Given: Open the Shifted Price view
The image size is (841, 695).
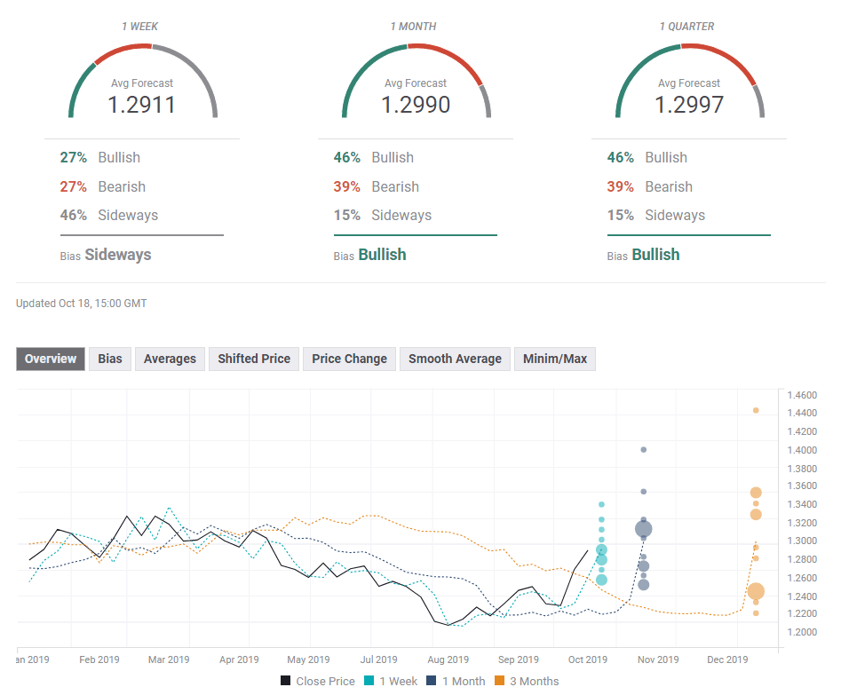Looking at the screenshot, I should tap(253, 359).
